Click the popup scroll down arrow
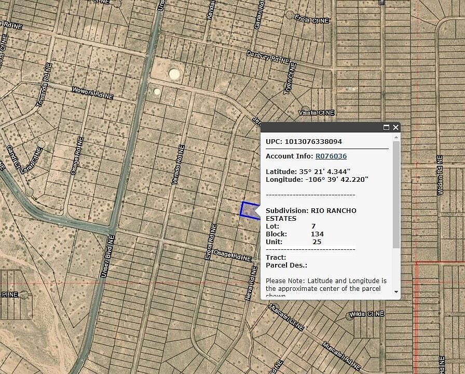Image resolution: width=465 pixels, height=374 pixels. 396,292
